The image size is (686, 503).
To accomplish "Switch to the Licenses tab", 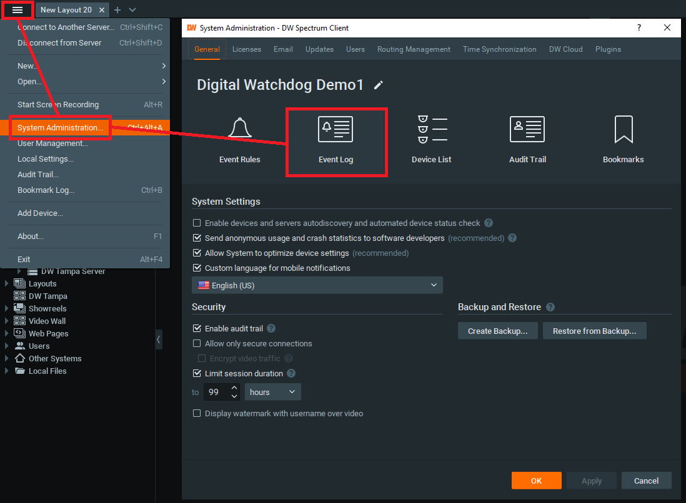I will click(247, 49).
